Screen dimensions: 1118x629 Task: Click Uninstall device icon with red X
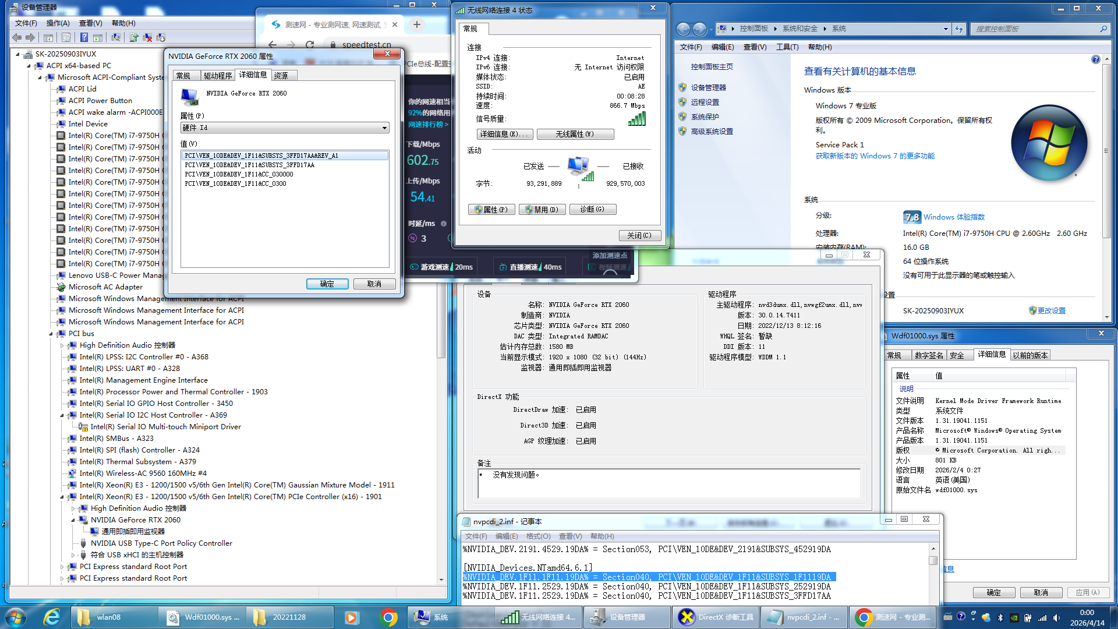point(147,37)
